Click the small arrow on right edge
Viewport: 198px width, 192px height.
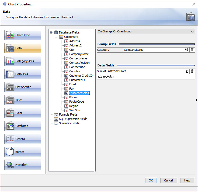point(196,100)
